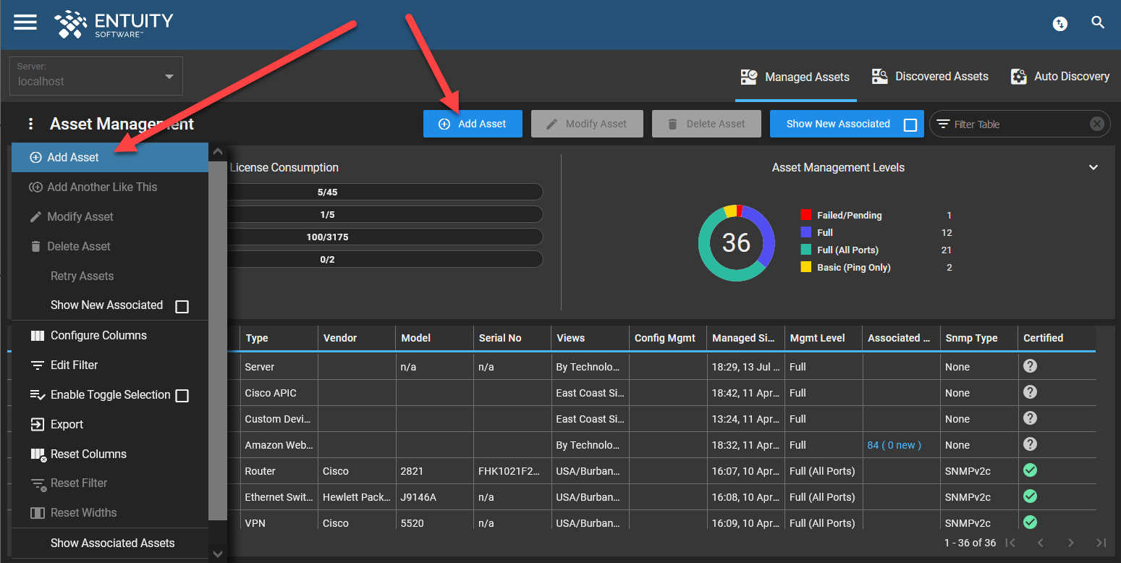The width and height of the screenshot is (1121, 563).
Task: Open the hamburger navigation menu
Action: tap(25, 22)
